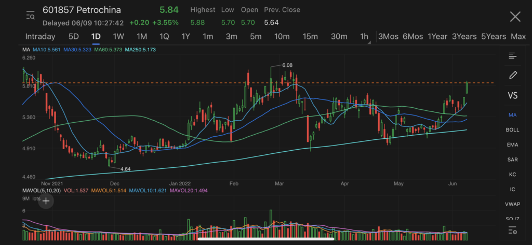Click the MAVOL(5,10,20) indicator label
This screenshot has height=245, width=532.
point(42,191)
